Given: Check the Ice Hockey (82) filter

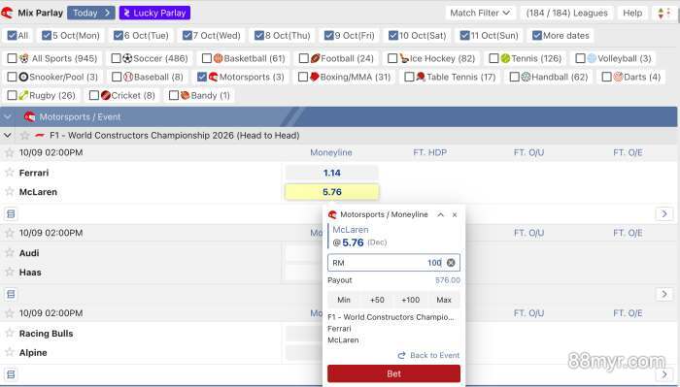Looking at the screenshot, I should coord(392,58).
